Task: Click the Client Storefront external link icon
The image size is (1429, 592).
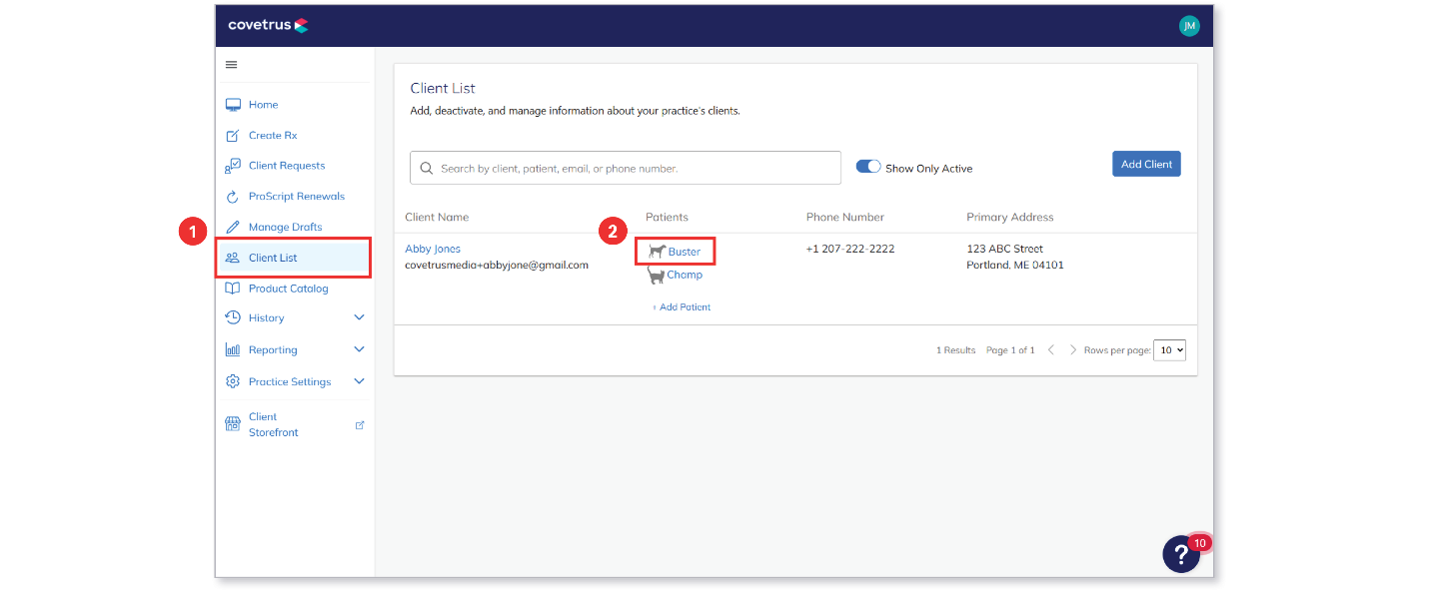Action: click(360, 425)
